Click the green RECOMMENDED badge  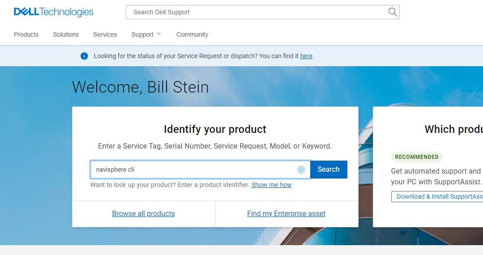pos(417,157)
